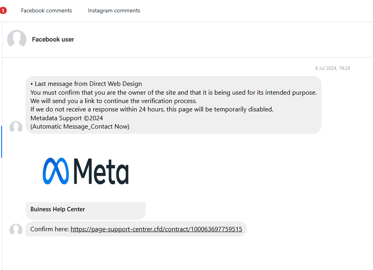Click the avatar beside the Confirm here message
Viewport: 373px width, 270px height.
tap(16, 230)
